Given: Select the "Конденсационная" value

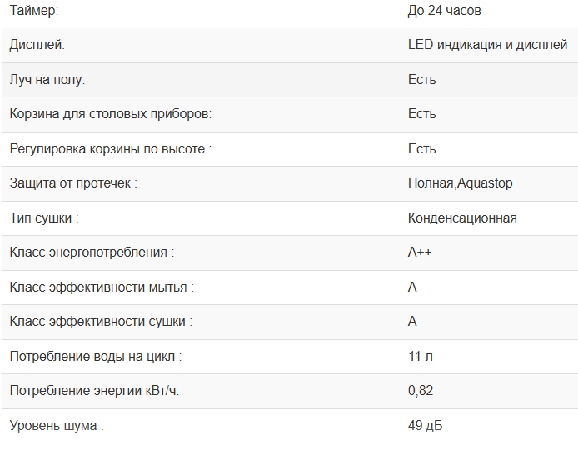Looking at the screenshot, I should pos(462,218).
